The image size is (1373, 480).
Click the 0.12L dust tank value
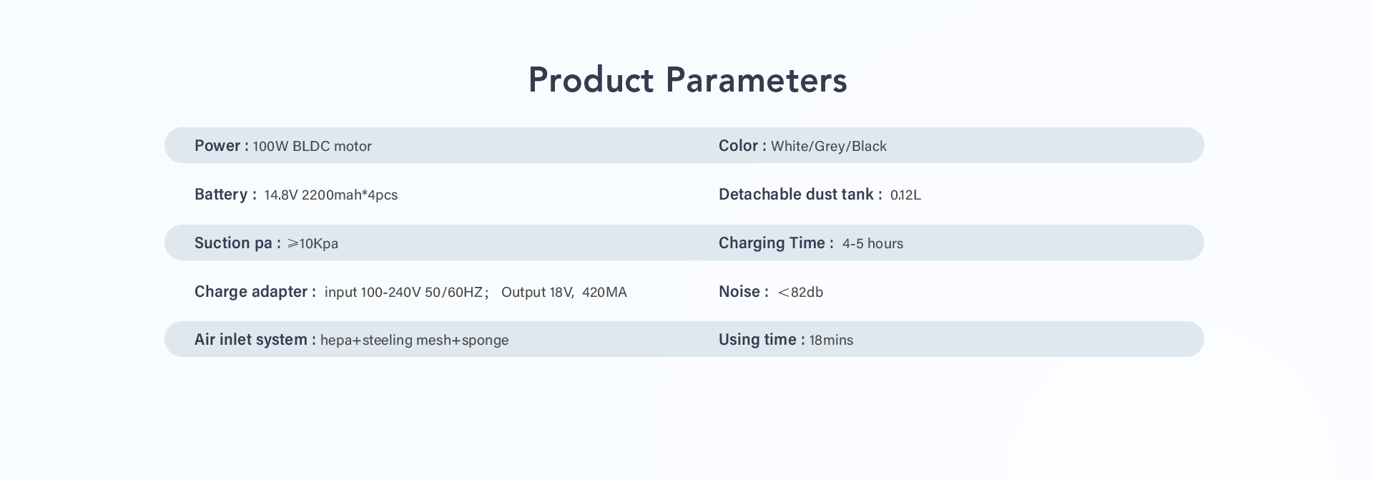point(905,195)
